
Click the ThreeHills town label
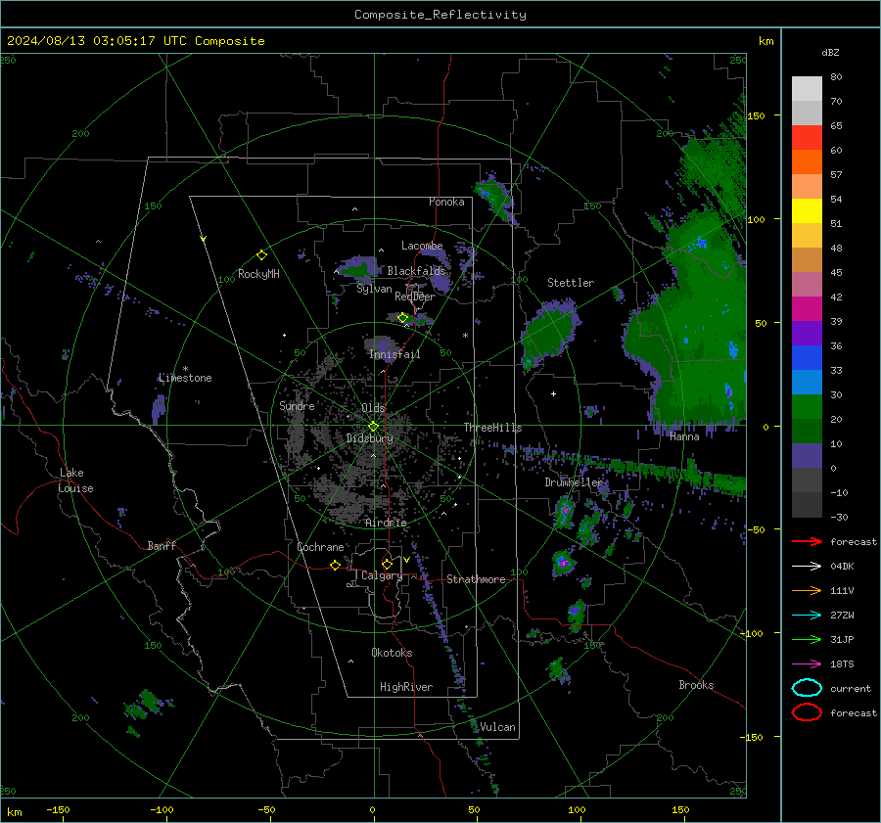click(x=492, y=428)
